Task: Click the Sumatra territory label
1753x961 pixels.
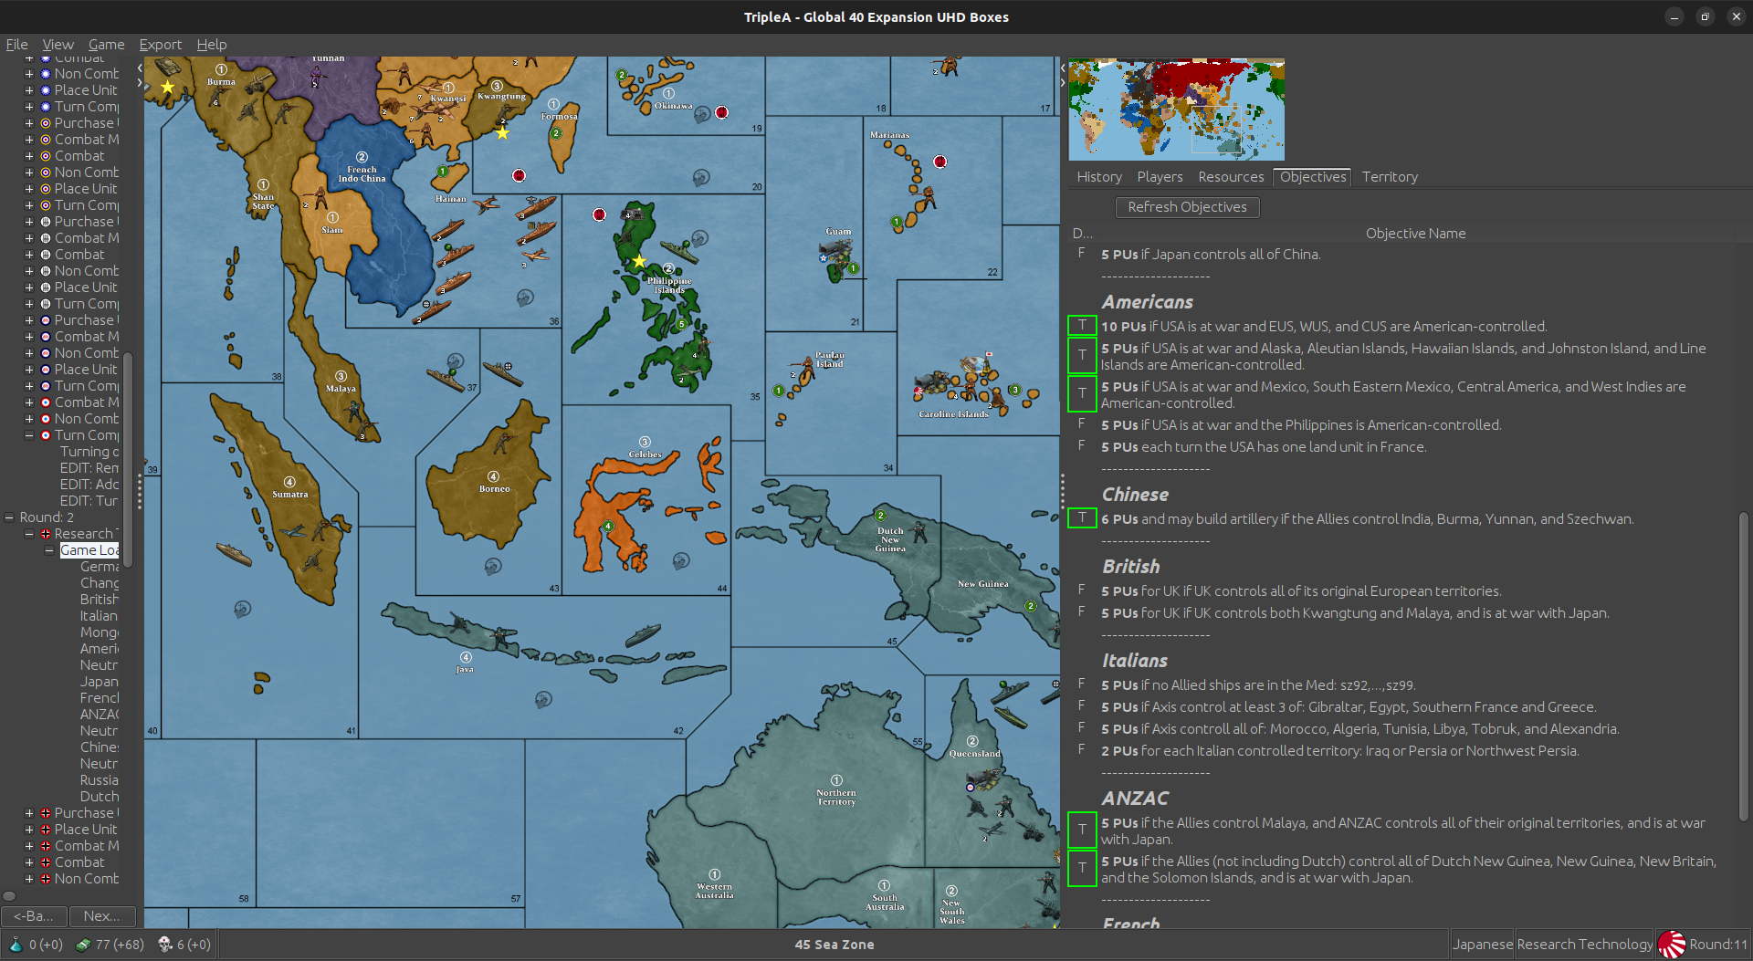Action: coord(289,495)
